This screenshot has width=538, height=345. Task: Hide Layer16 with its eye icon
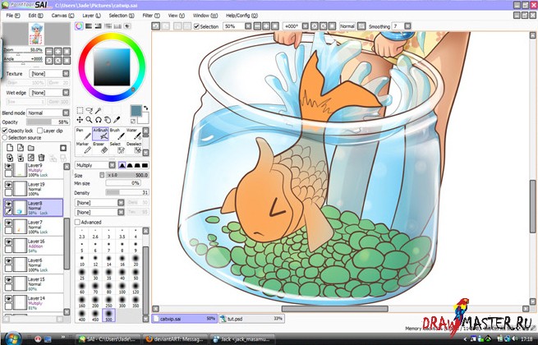8,241
